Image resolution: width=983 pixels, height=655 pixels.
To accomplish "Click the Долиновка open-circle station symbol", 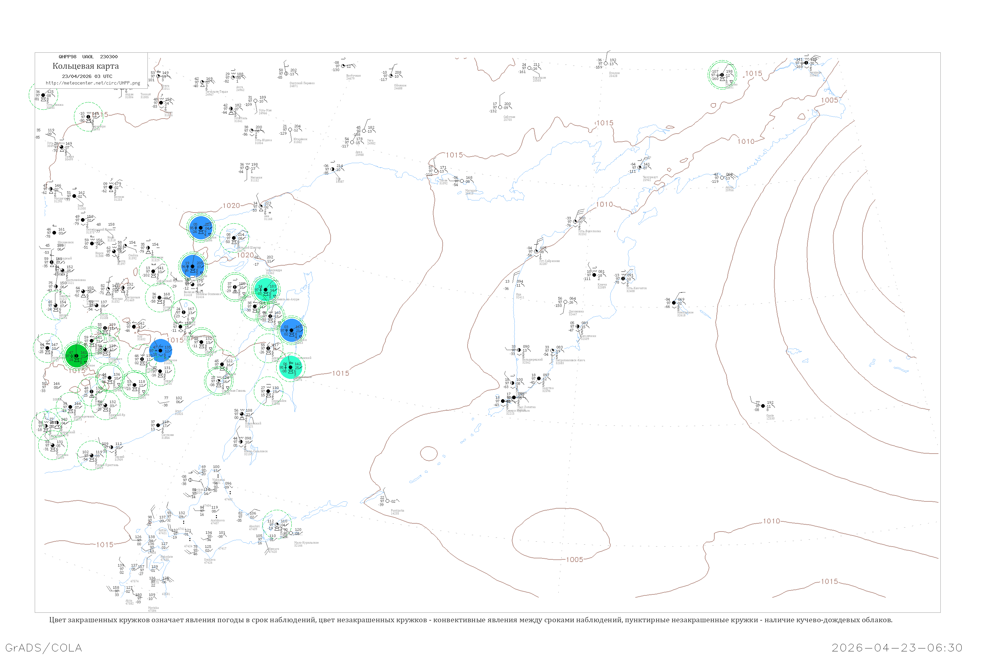I will (566, 302).
